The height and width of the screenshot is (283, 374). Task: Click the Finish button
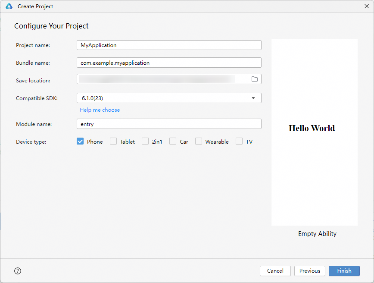(x=344, y=271)
